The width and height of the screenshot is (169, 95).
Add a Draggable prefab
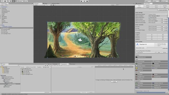(143, 74)
